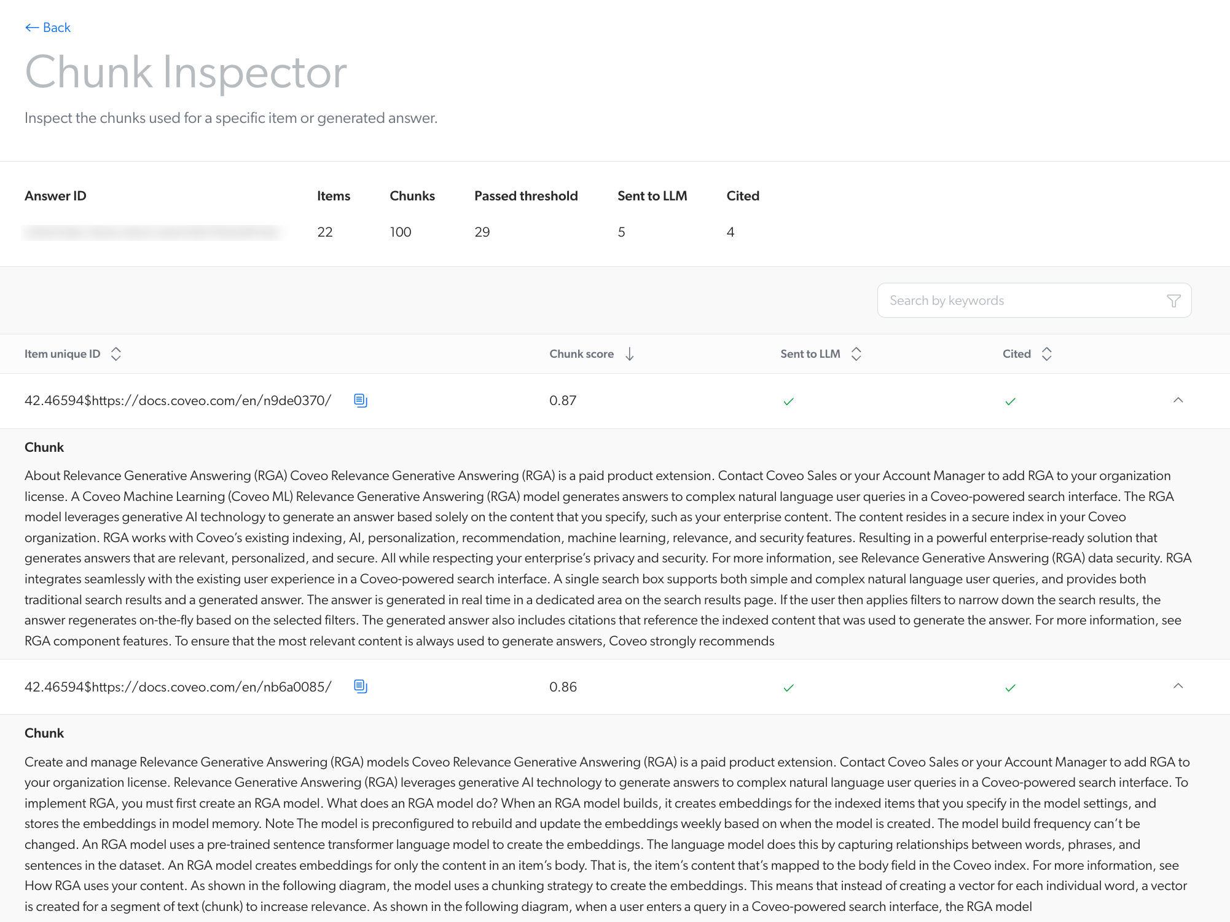Click the filter icon next to search bar
The width and height of the screenshot is (1230, 922).
(1174, 300)
